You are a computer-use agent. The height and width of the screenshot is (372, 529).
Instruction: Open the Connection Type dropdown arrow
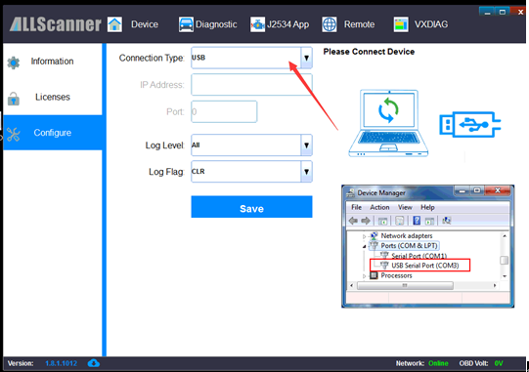[x=306, y=58]
